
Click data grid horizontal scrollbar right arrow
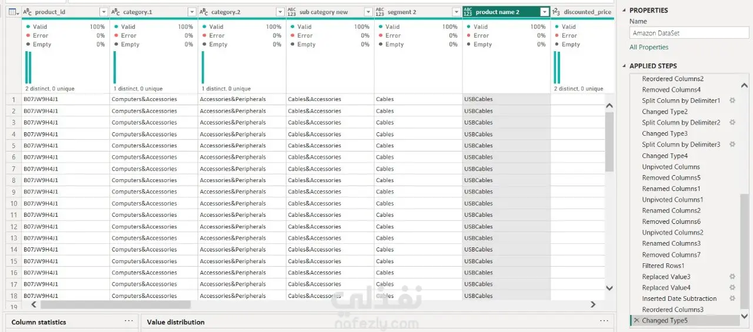pyautogui.click(x=592, y=304)
